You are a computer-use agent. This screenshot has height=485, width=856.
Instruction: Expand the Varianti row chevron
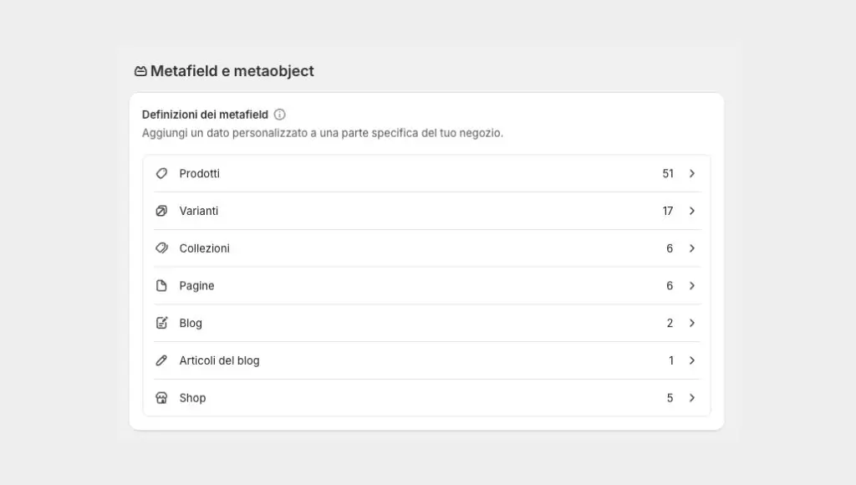pos(691,211)
